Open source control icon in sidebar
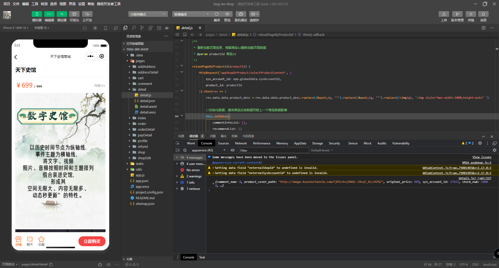 [x=142, y=28]
